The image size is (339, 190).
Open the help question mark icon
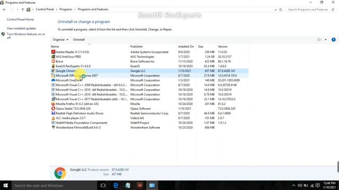(x=334, y=40)
